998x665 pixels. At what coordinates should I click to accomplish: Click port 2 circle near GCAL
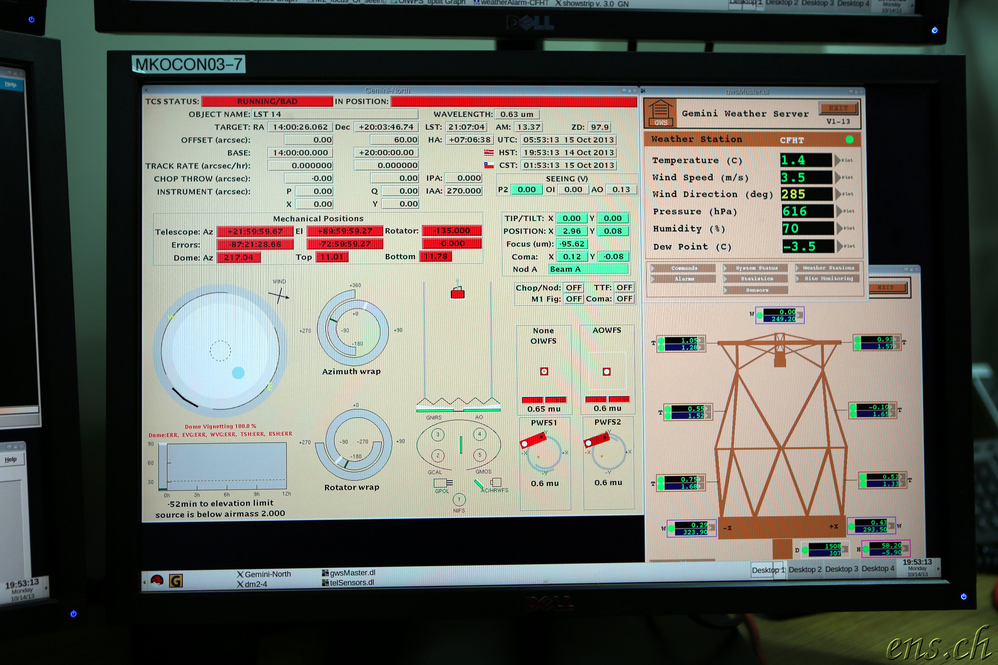point(438,456)
